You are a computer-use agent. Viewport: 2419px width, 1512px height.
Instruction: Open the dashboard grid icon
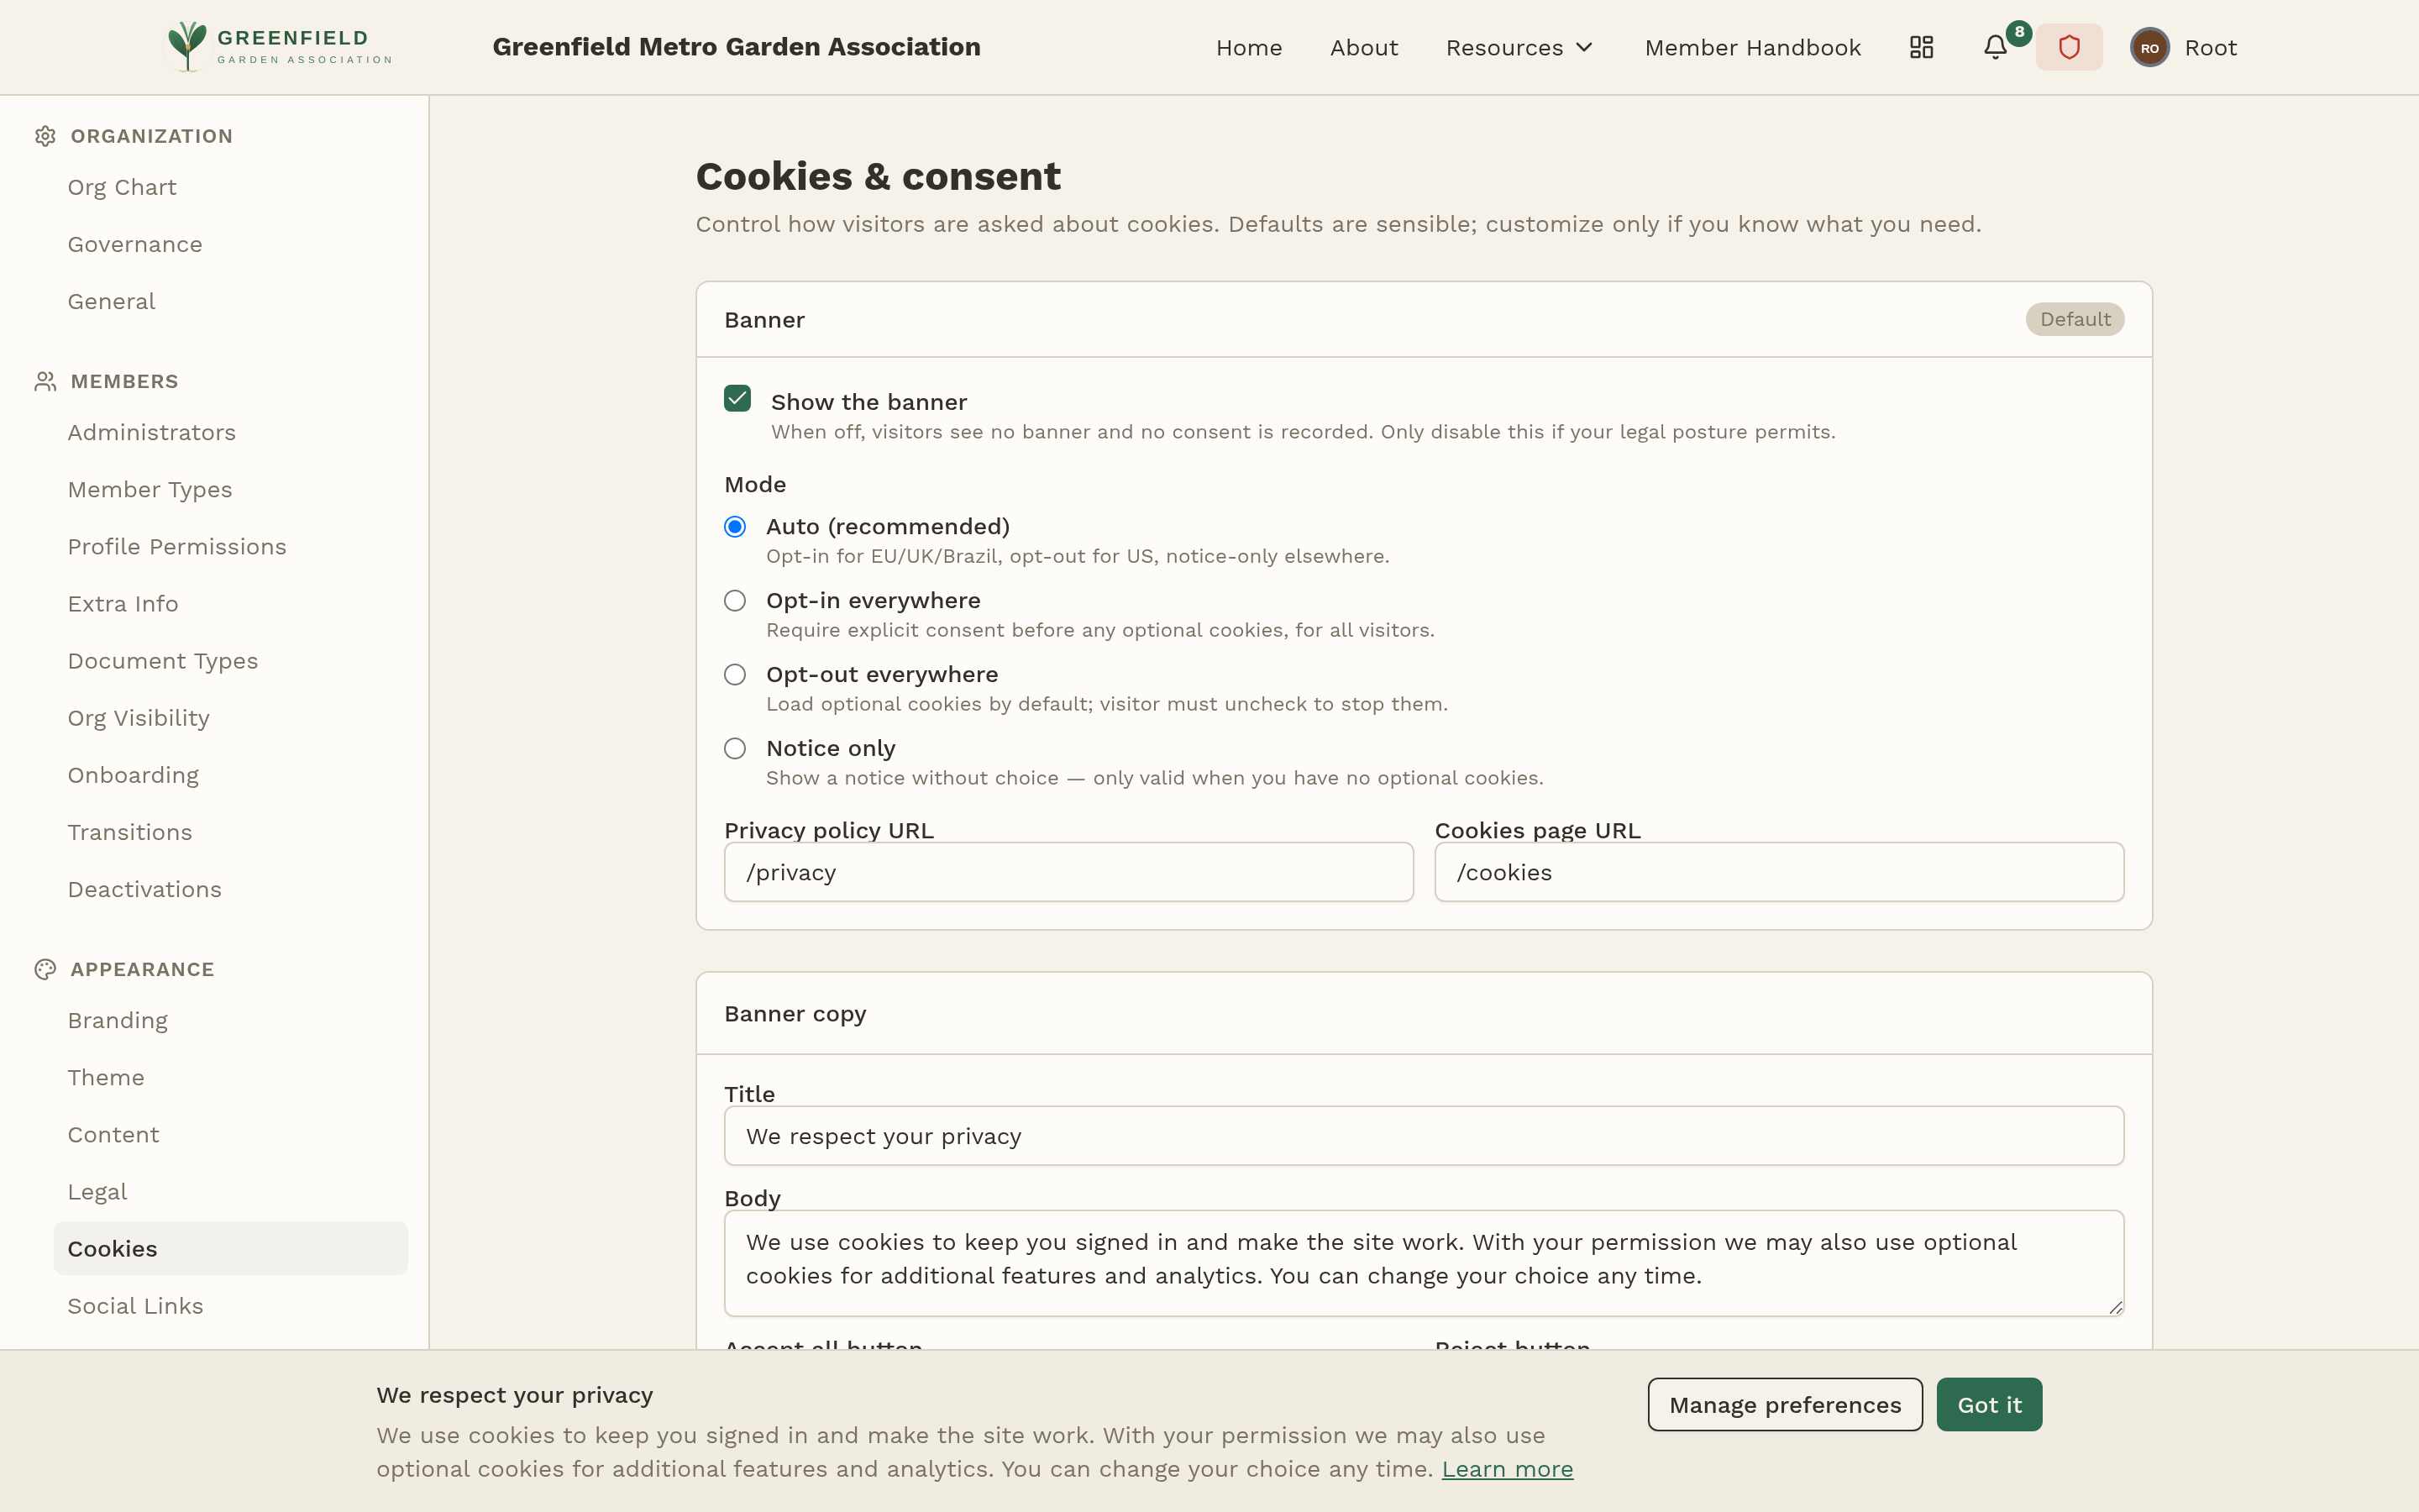coord(1921,46)
